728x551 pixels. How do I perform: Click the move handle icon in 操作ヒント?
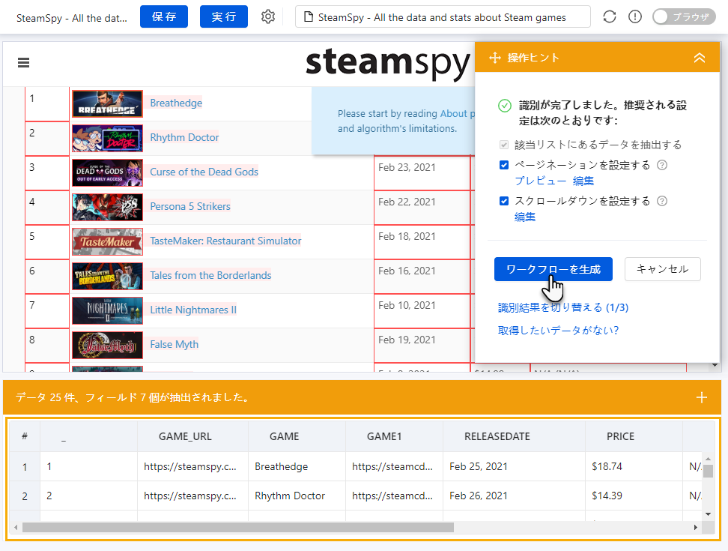(x=495, y=58)
